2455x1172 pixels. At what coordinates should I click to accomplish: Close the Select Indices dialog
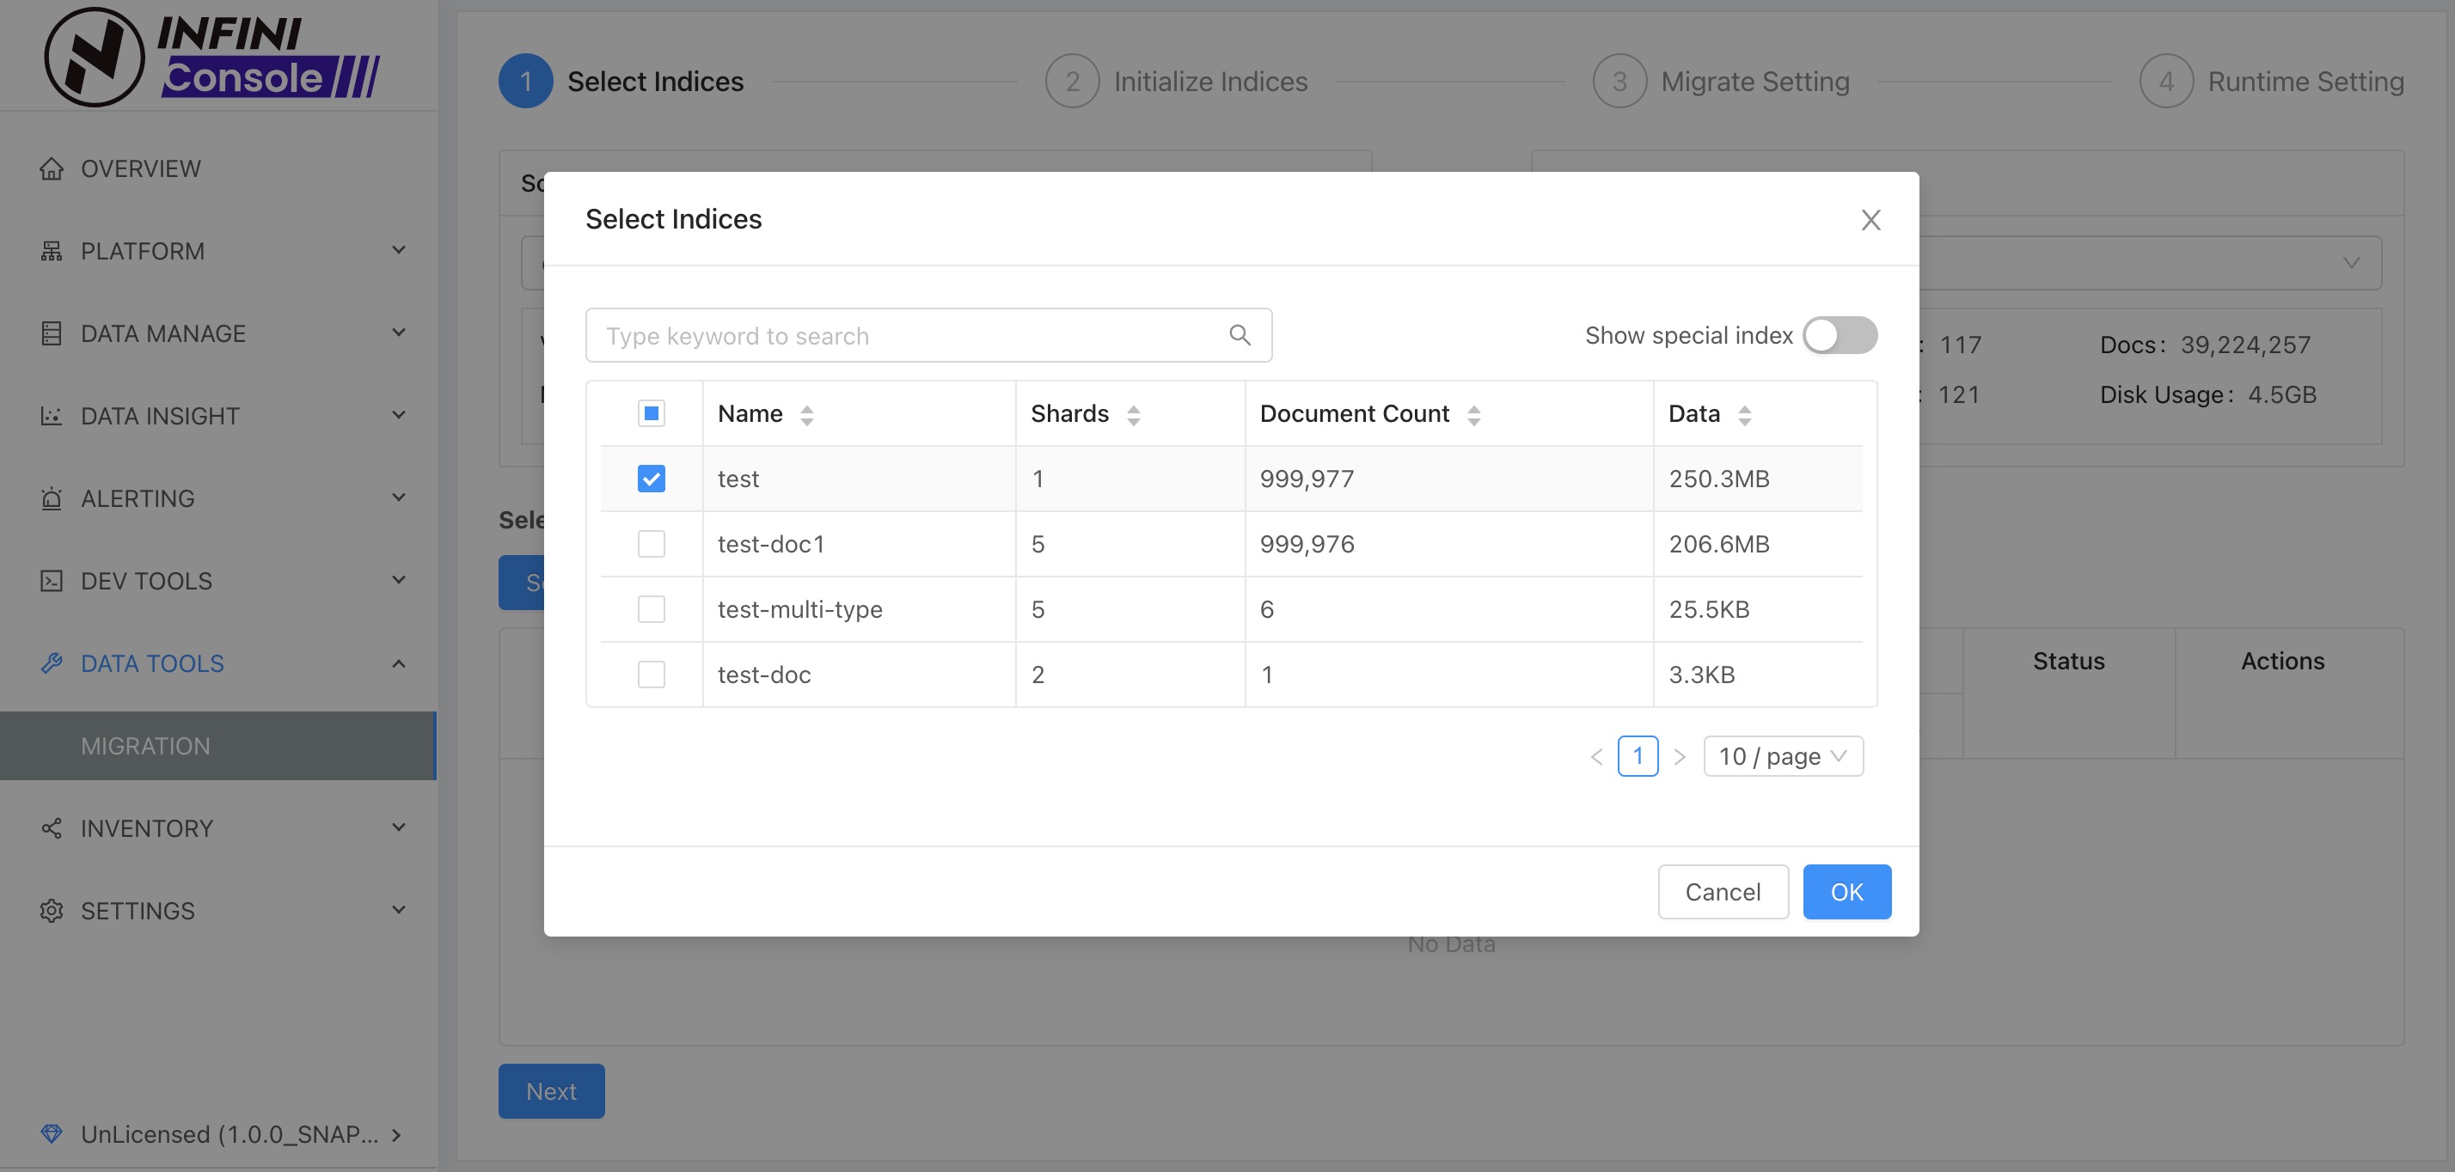click(1870, 220)
